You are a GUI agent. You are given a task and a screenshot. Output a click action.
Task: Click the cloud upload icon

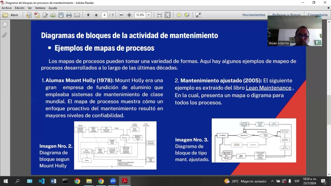coord(53,15)
